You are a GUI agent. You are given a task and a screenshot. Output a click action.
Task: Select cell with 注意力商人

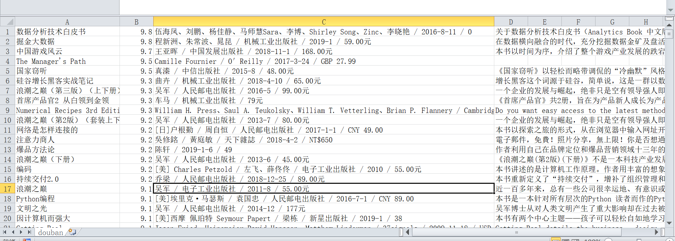coord(67,140)
